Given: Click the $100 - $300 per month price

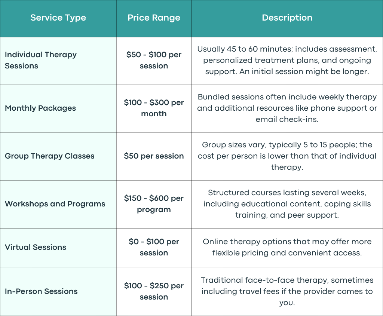Looking at the screenshot, I should coord(154,108).
